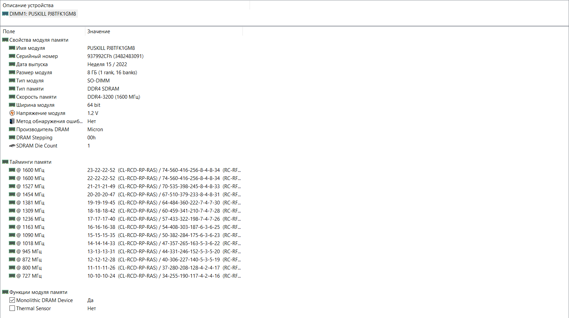569x318 pixels.
Task: Click the icon beside Ширина модуля
Action: [x=12, y=105]
